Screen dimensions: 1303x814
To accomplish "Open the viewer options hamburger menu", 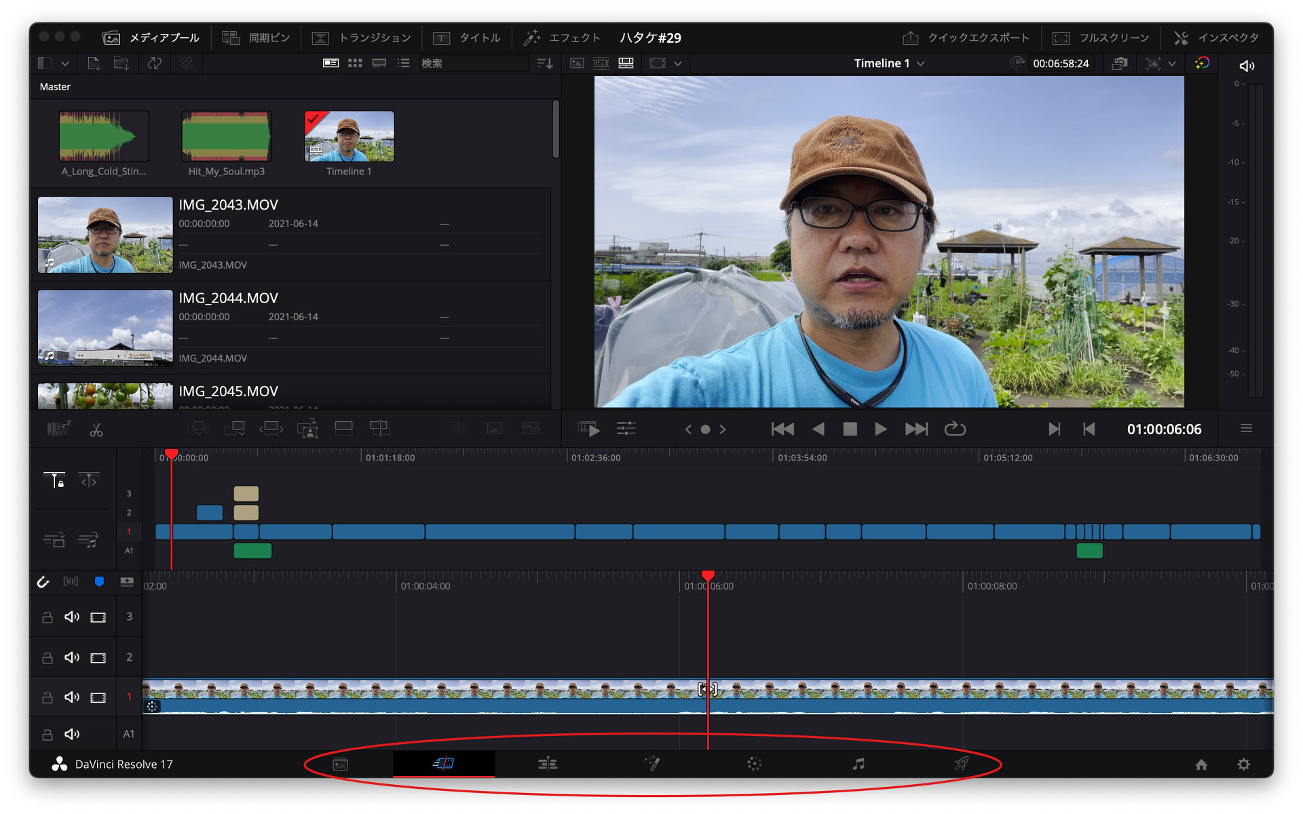I will pyautogui.click(x=1246, y=428).
